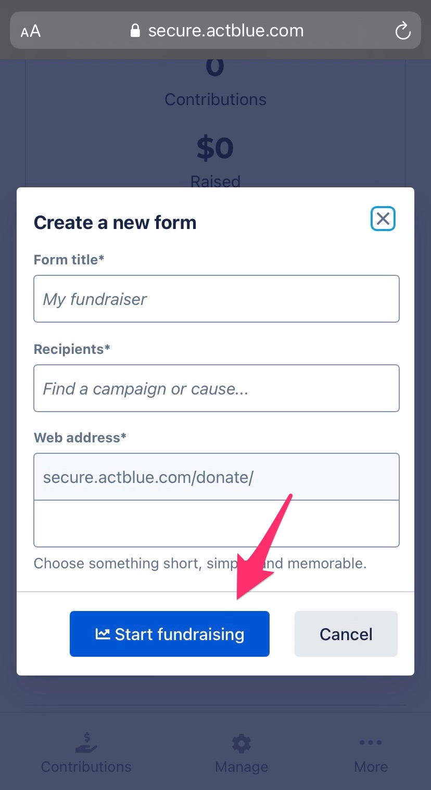431x790 pixels.
Task: Select the Contributions tab label
Action: point(86,767)
